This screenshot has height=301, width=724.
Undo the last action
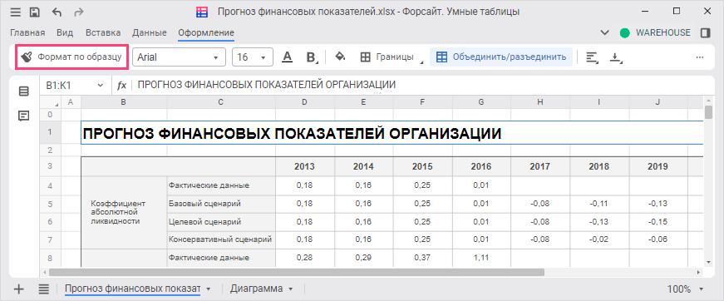coord(57,12)
